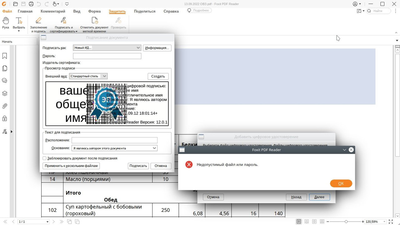Open the Файл menu

(x=7, y=11)
